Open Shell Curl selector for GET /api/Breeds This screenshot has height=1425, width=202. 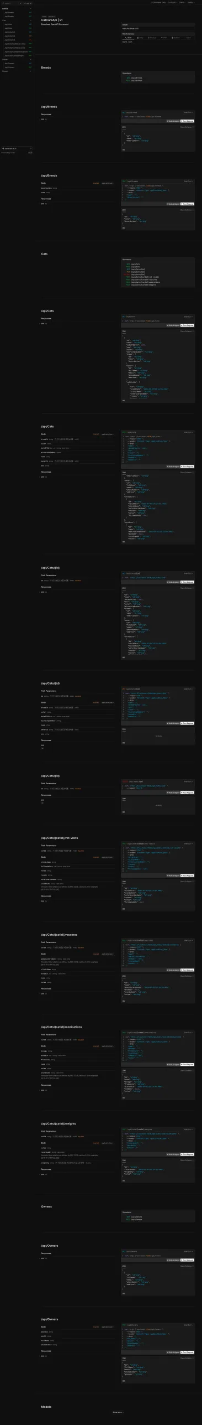[188, 112]
